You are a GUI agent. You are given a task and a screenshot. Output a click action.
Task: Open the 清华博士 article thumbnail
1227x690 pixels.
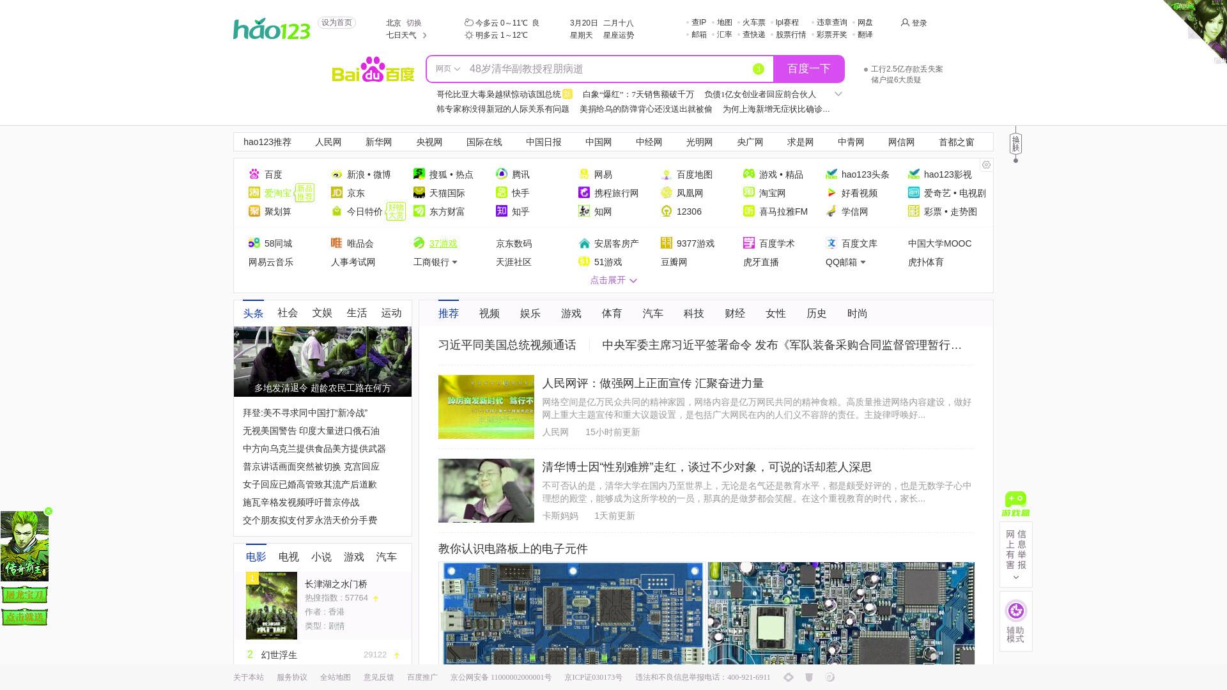point(486,491)
